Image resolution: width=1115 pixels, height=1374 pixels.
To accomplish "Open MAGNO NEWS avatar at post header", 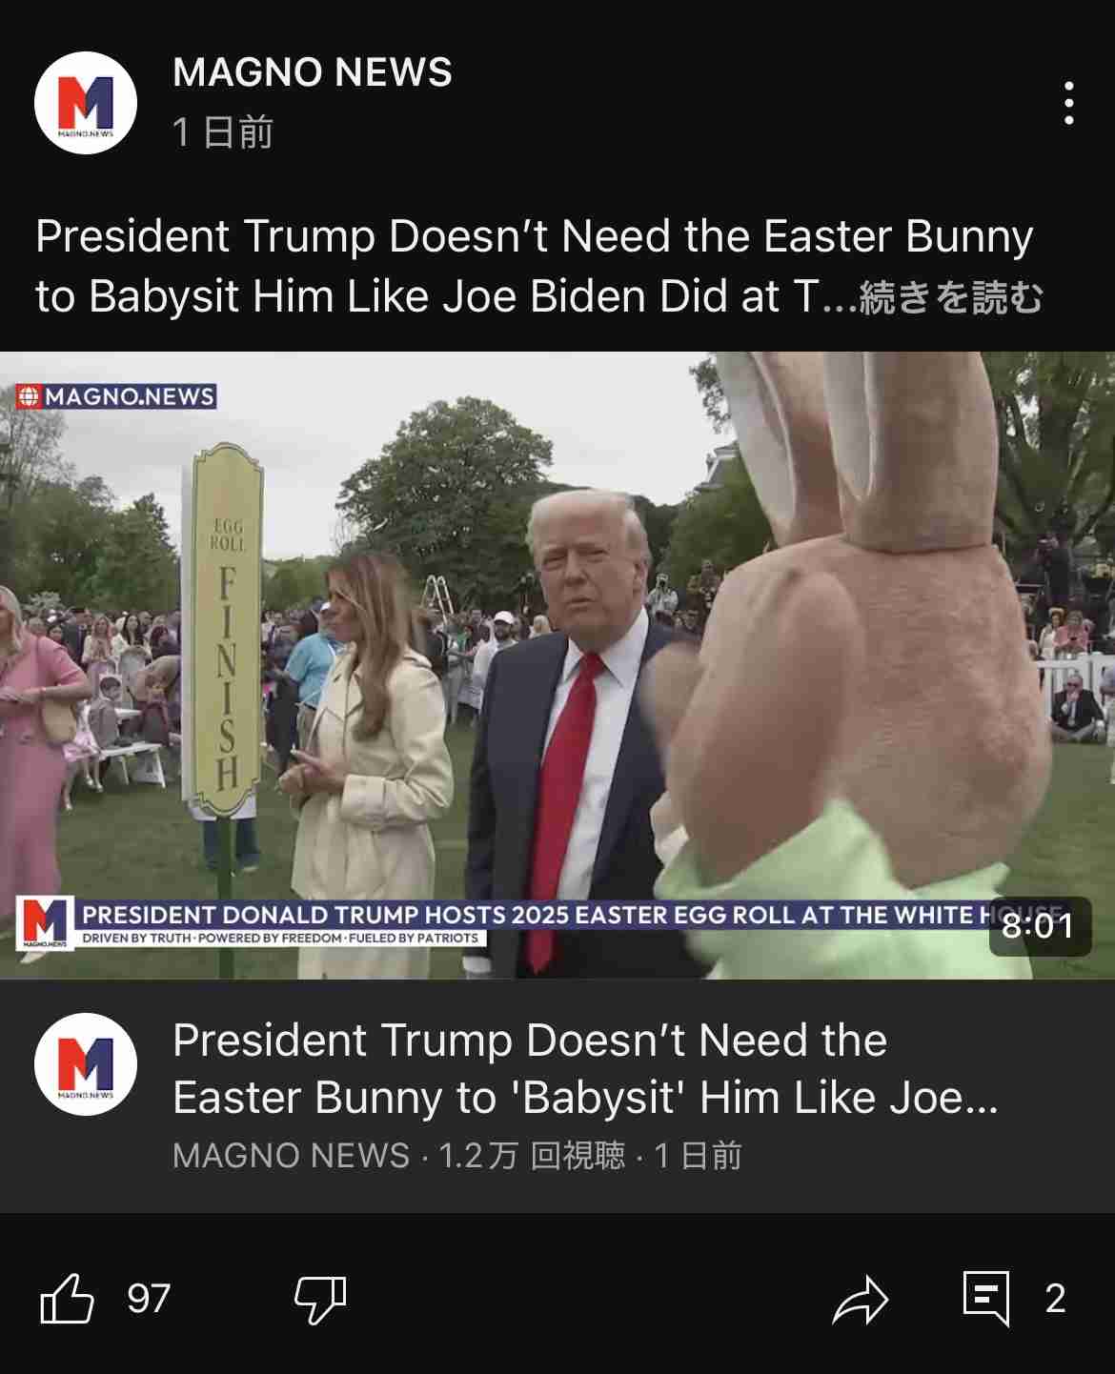I will [x=86, y=103].
